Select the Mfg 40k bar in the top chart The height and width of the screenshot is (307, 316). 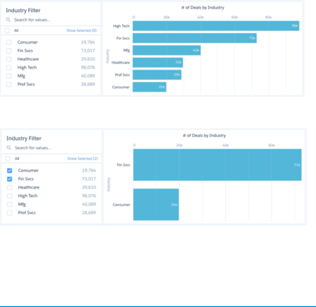click(167, 50)
